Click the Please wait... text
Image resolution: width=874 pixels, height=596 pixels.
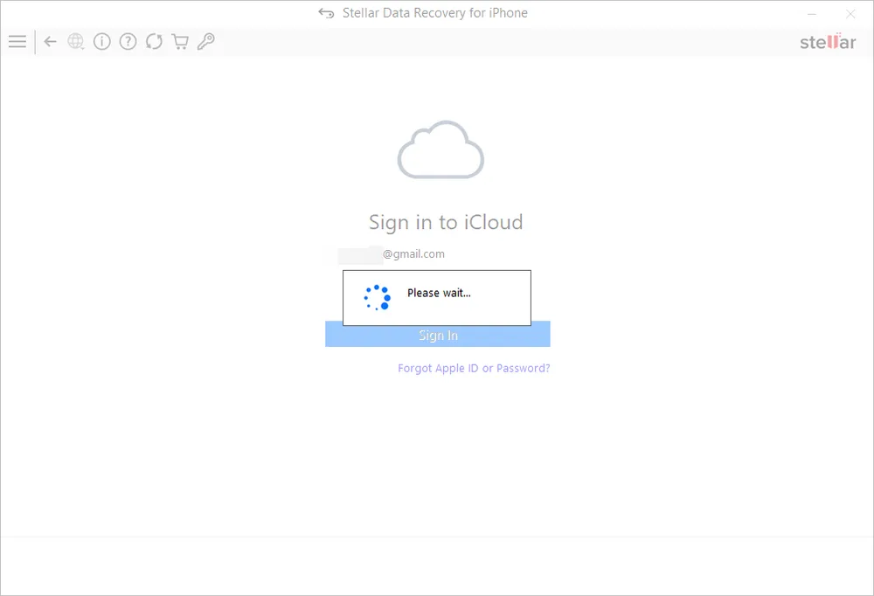tap(439, 293)
